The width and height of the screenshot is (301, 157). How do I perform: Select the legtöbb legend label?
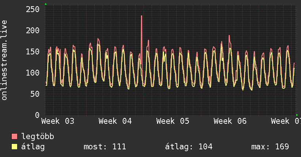[38, 137]
